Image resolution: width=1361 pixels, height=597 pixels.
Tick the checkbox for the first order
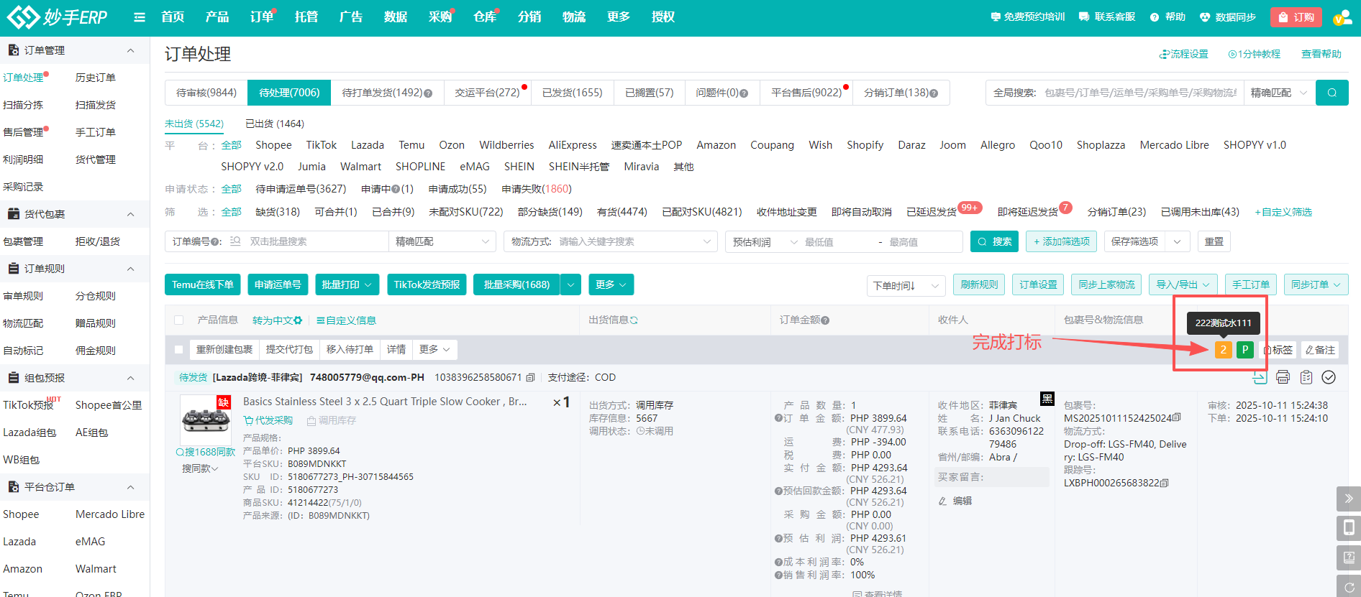pos(179,350)
